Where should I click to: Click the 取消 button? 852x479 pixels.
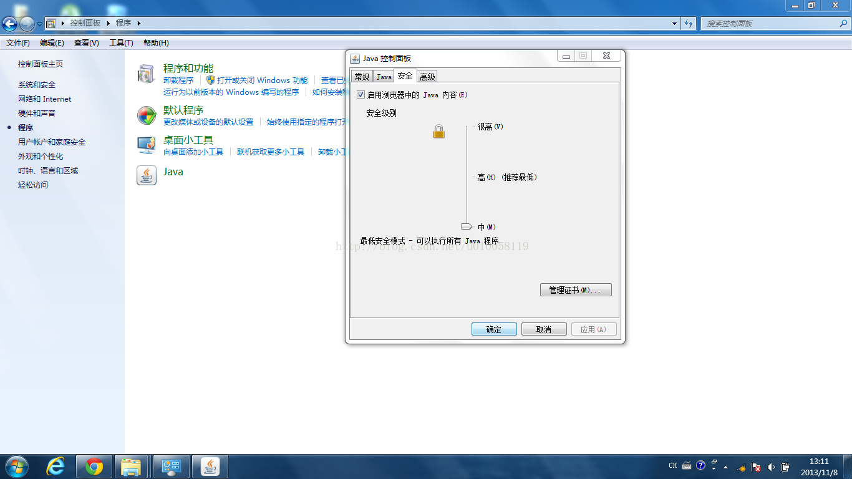coord(544,329)
